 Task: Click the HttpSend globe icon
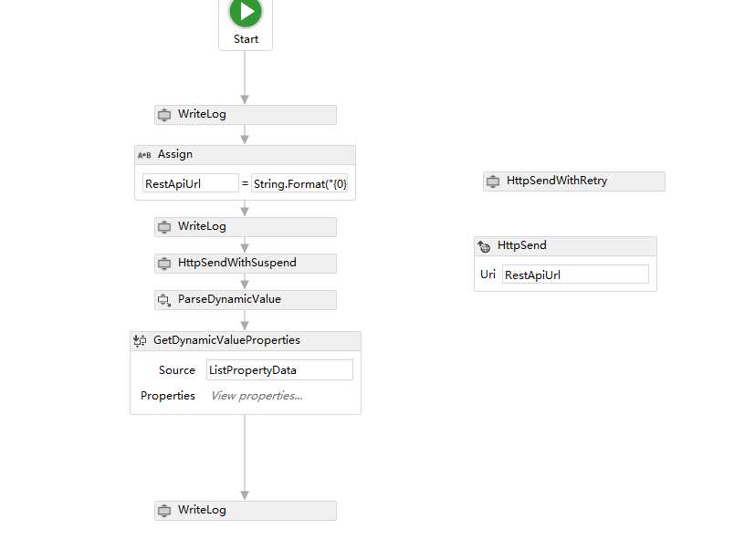pos(484,246)
